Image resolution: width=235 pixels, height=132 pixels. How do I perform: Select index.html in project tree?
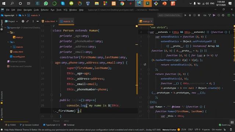tap(17, 52)
